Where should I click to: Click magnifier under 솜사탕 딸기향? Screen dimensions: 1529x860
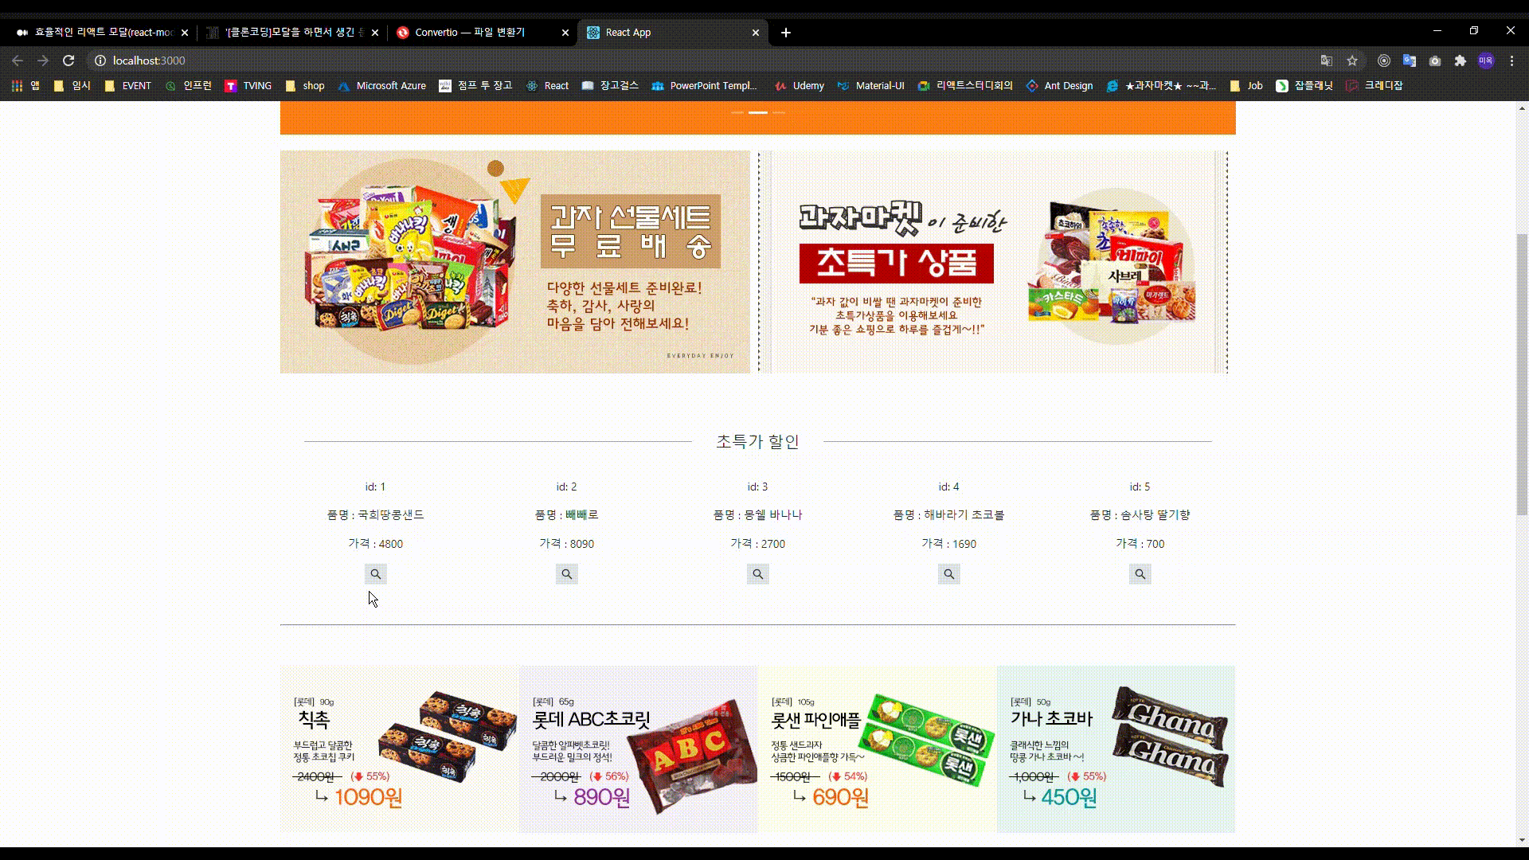(1140, 574)
